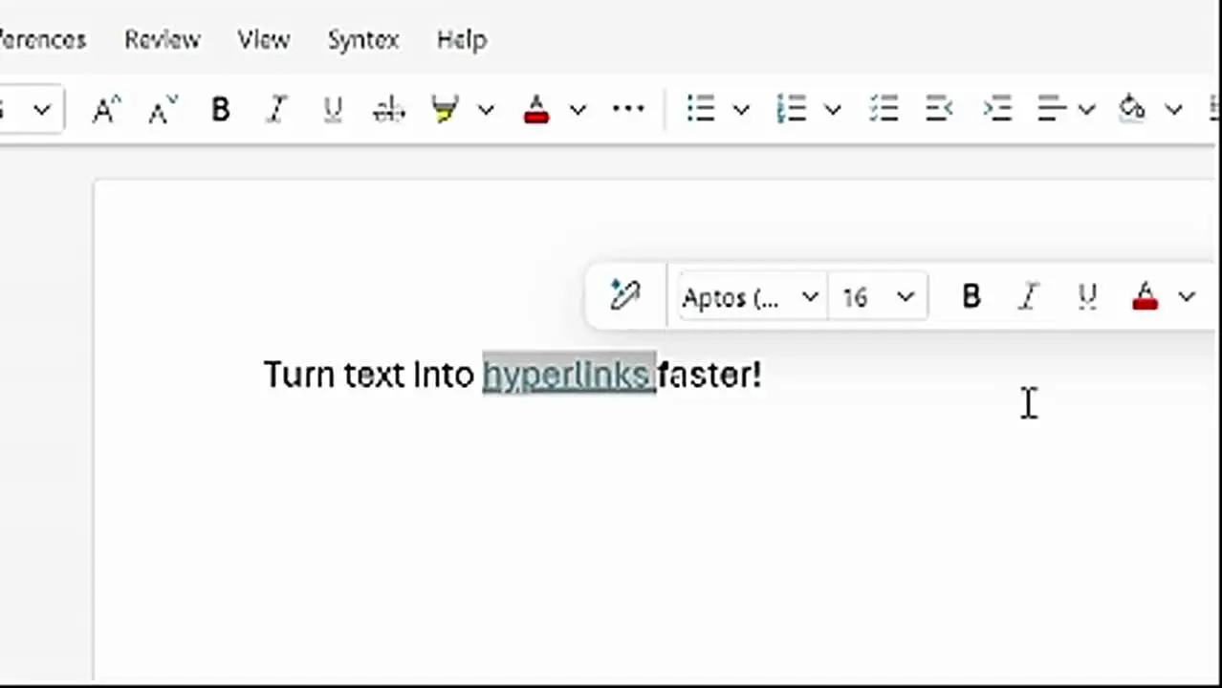
Task: Decrease font size in the ribbon
Action: click(163, 110)
